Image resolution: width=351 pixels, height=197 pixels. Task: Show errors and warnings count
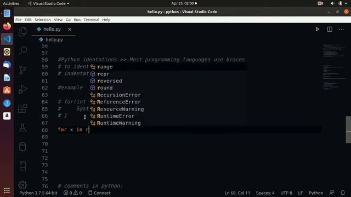coord(73,193)
